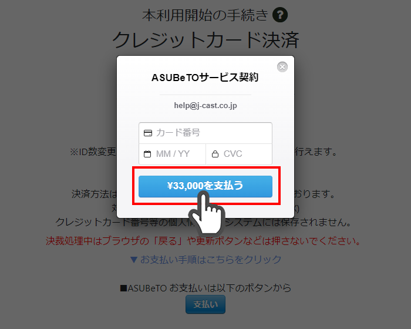The height and width of the screenshot is (329, 411).
Task: Click the クレジットカード決済 heading
Action: tap(206, 40)
